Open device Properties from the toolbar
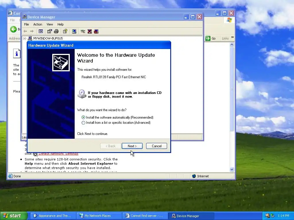 [49, 31]
